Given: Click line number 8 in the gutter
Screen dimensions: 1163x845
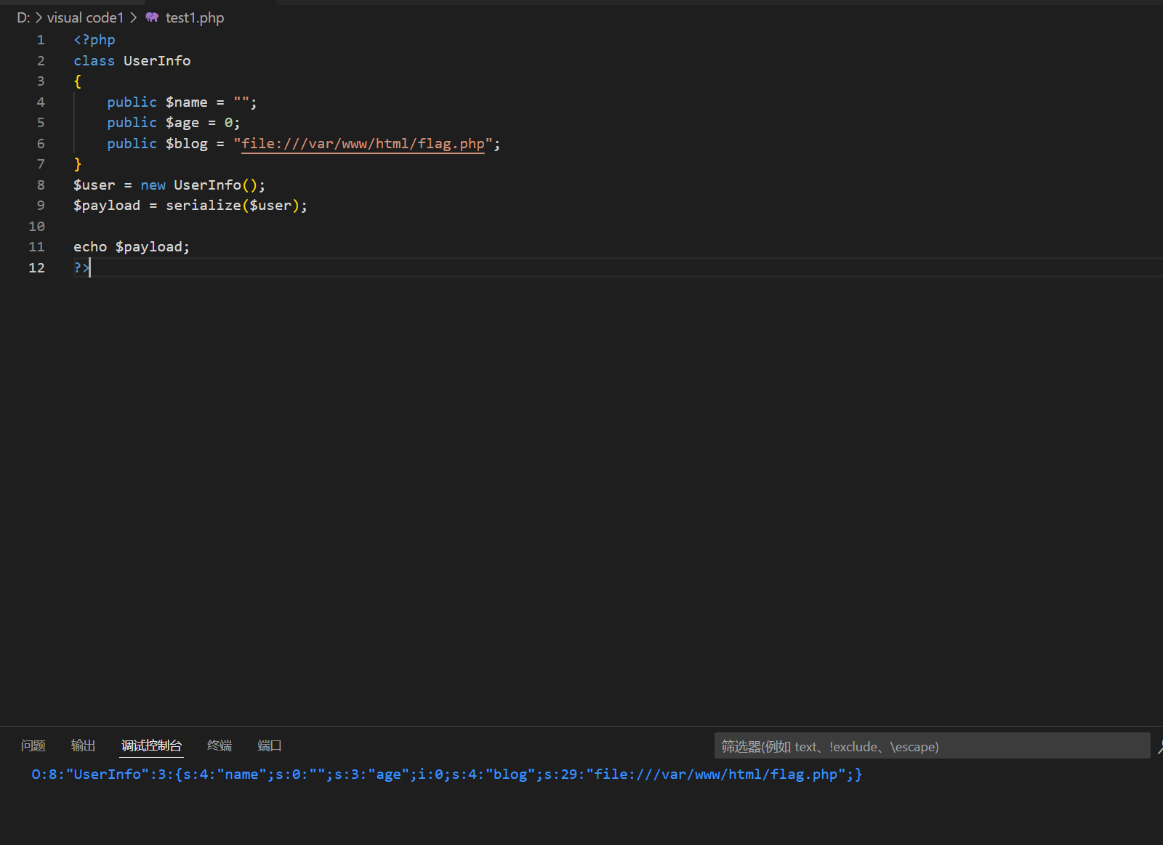Looking at the screenshot, I should pos(41,185).
